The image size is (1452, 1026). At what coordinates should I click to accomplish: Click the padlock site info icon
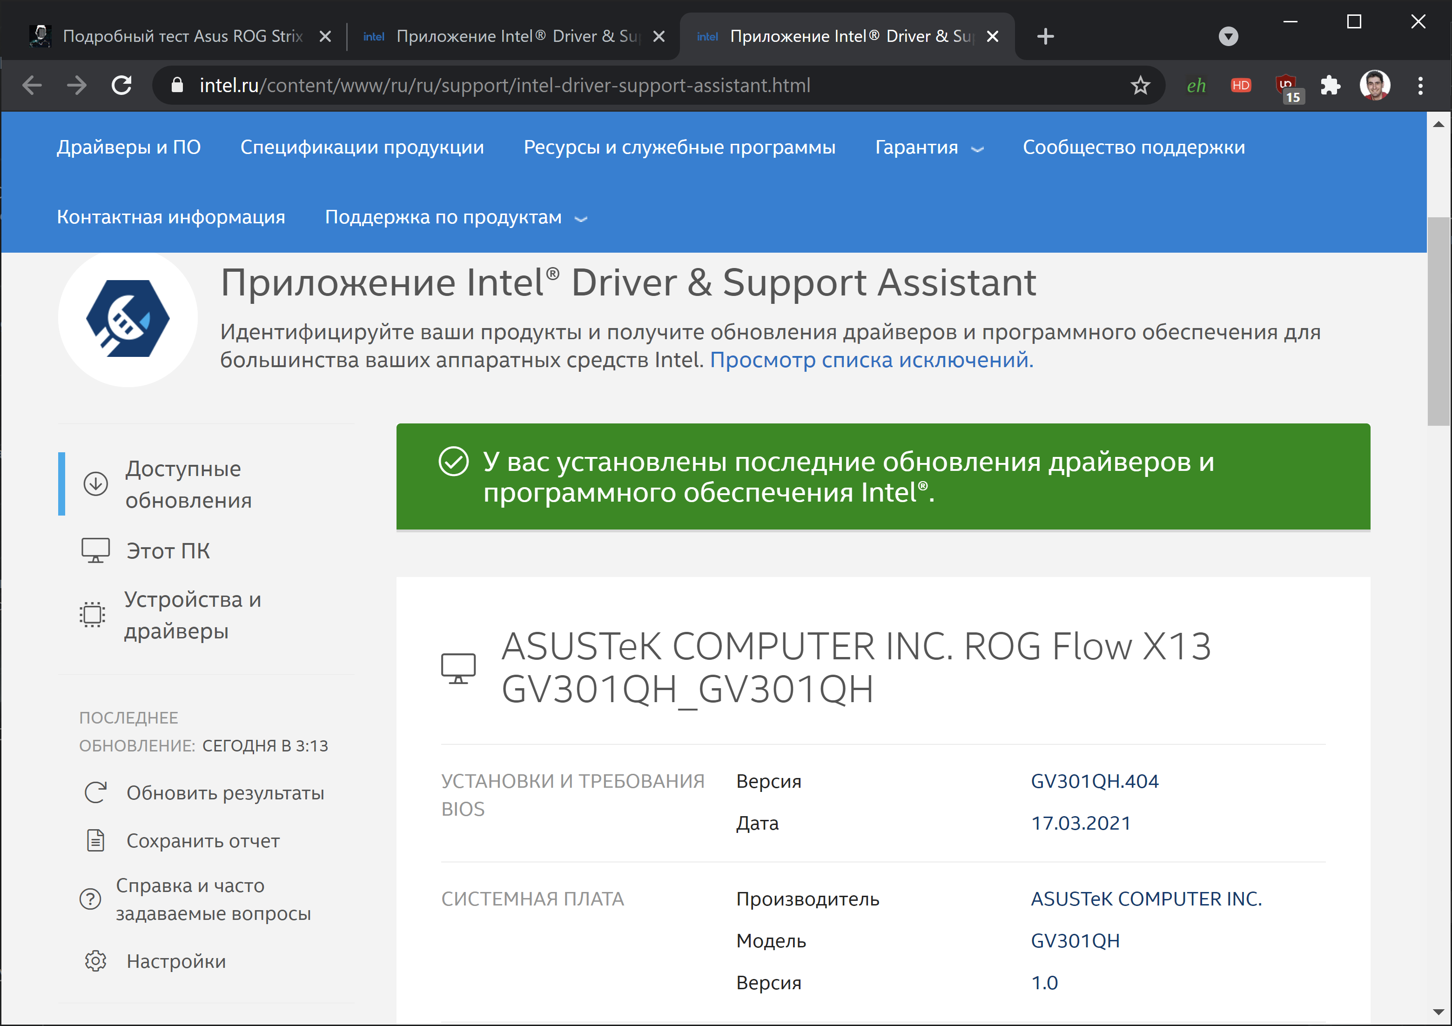pyautogui.click(x=177, y=85)
